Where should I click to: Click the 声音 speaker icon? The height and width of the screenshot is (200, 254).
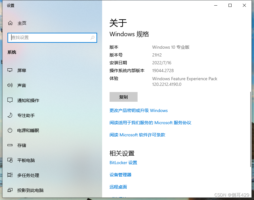[10, 85]
